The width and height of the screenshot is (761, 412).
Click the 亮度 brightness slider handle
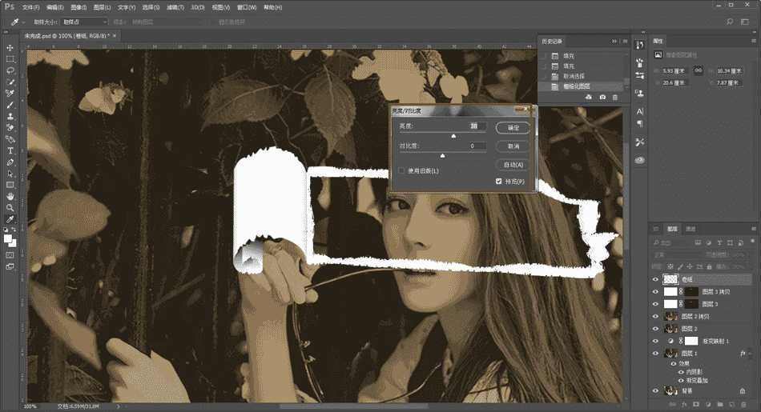[x=453, y=136]
